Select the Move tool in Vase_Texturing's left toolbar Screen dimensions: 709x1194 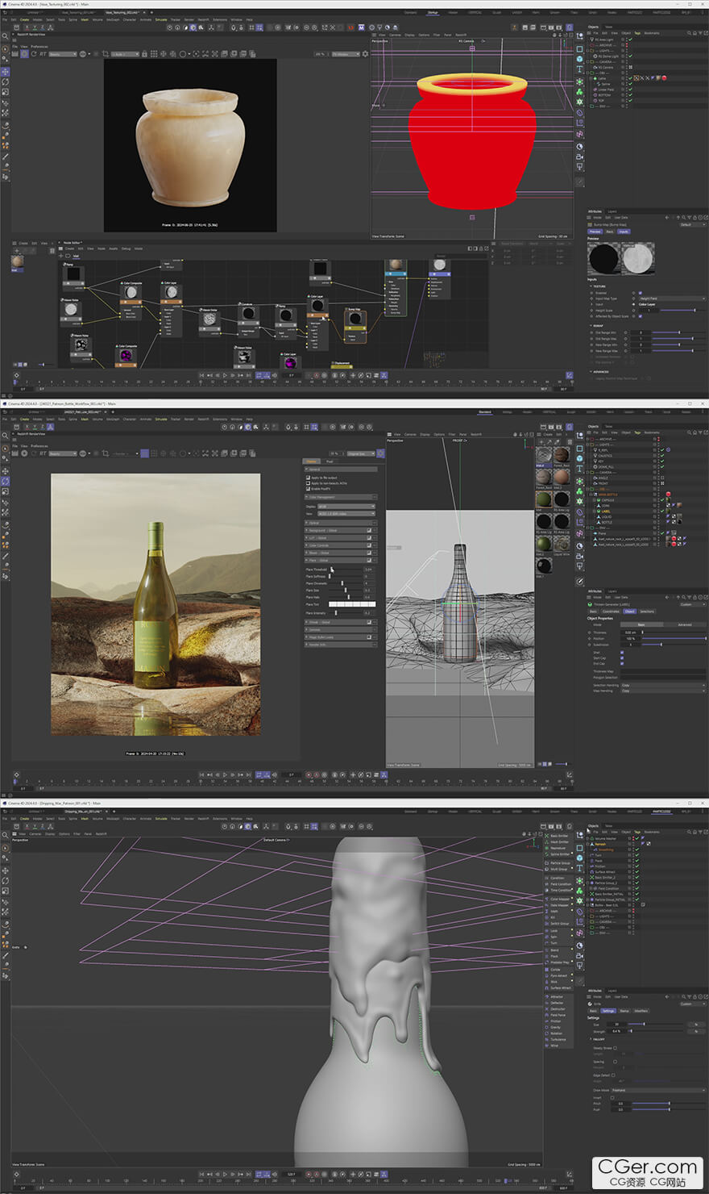[6, 73]
